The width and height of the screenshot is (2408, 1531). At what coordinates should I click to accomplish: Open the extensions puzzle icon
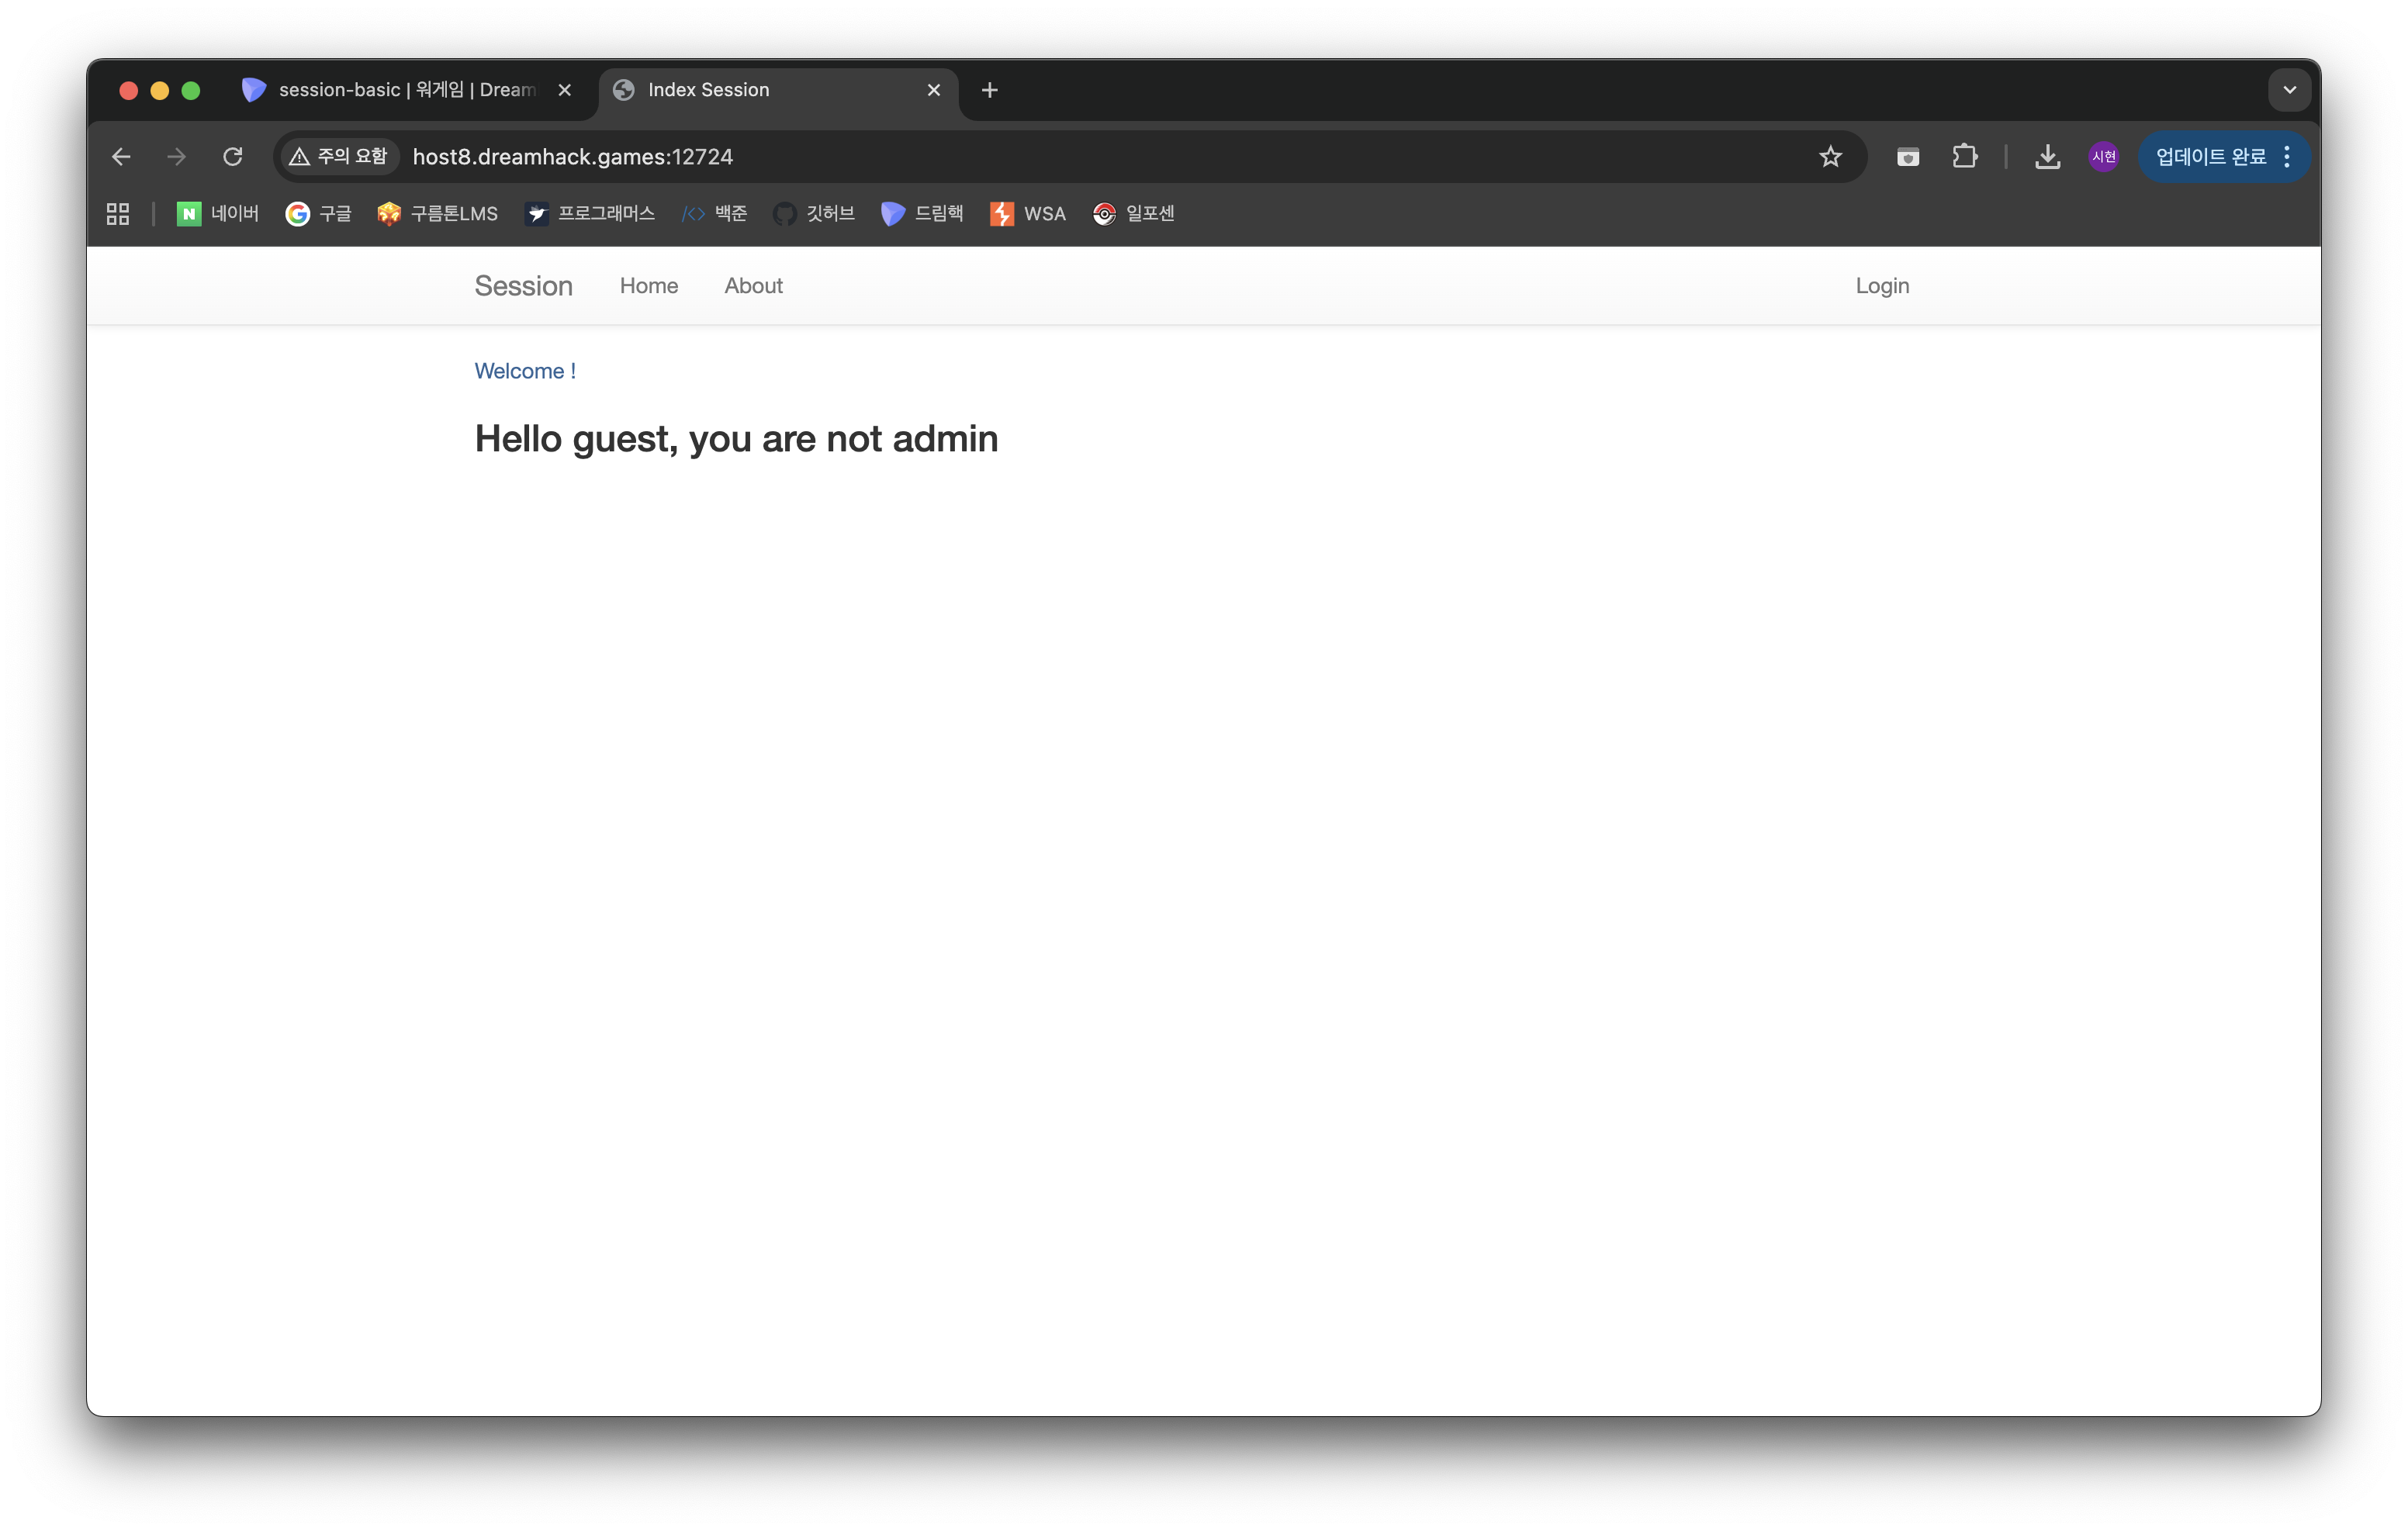pos(1964,157)
